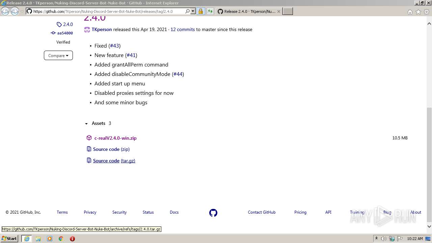Download c-realV2.4.0-win.zip asset

[x=115, y=138]
